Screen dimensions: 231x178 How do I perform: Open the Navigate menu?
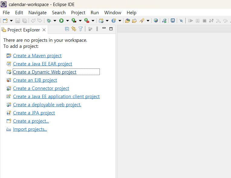point(37,13)
